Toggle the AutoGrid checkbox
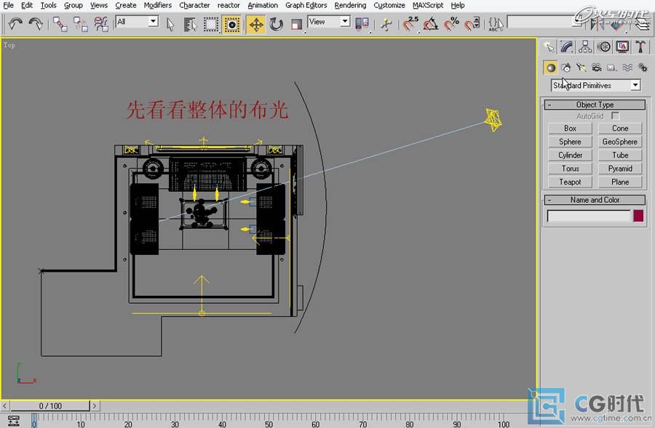This screenshot has height=428, width=655. [x=616, y=116]
